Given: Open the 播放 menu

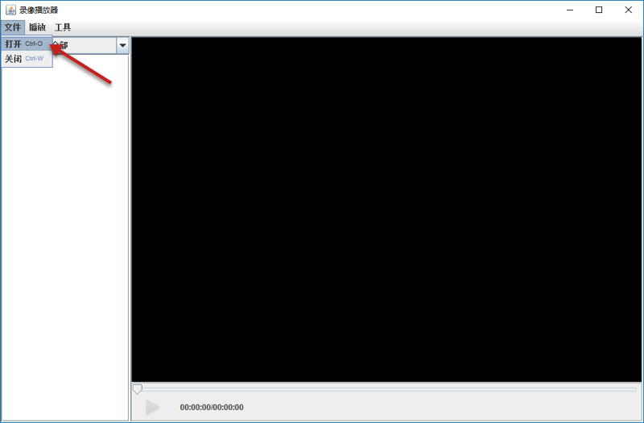Looking at the screenshot, I should 38,27.
